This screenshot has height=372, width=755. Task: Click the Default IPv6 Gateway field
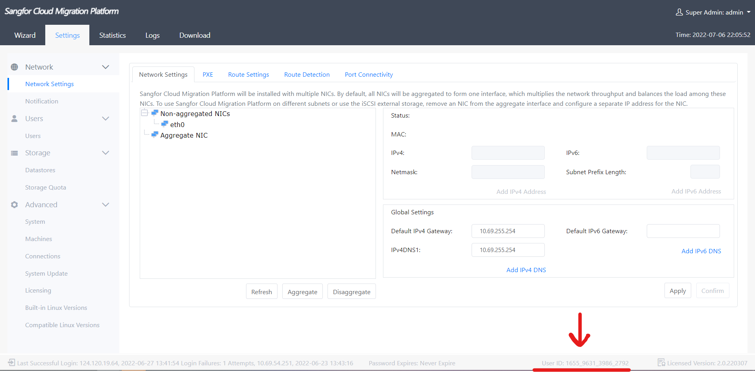click(683, 231)
